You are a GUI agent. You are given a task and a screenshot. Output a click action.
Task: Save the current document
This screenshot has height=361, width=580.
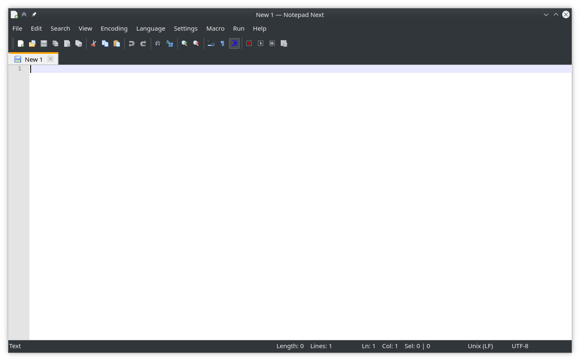(x=43, y=43)
